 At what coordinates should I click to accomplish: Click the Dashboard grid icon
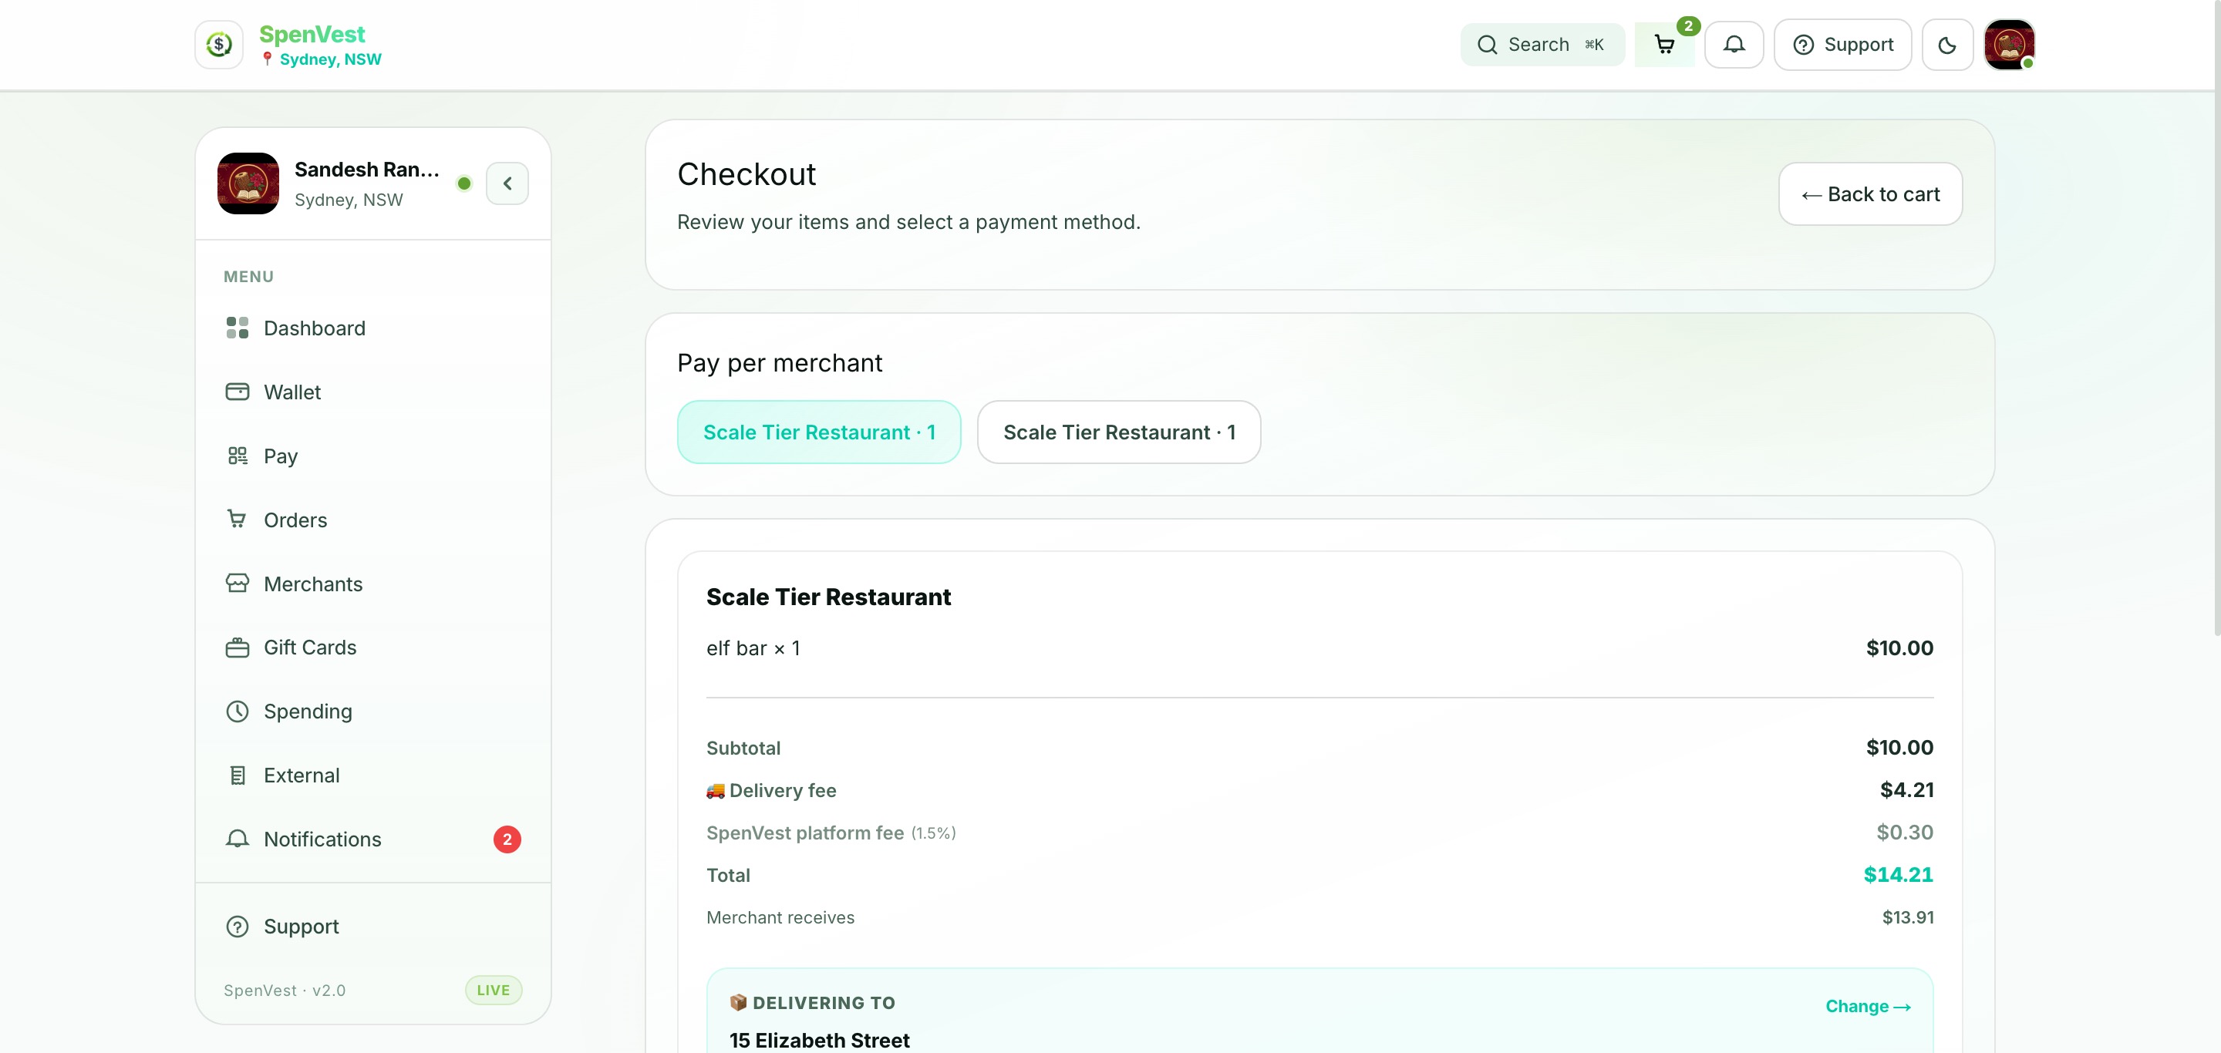click(237, 328)
